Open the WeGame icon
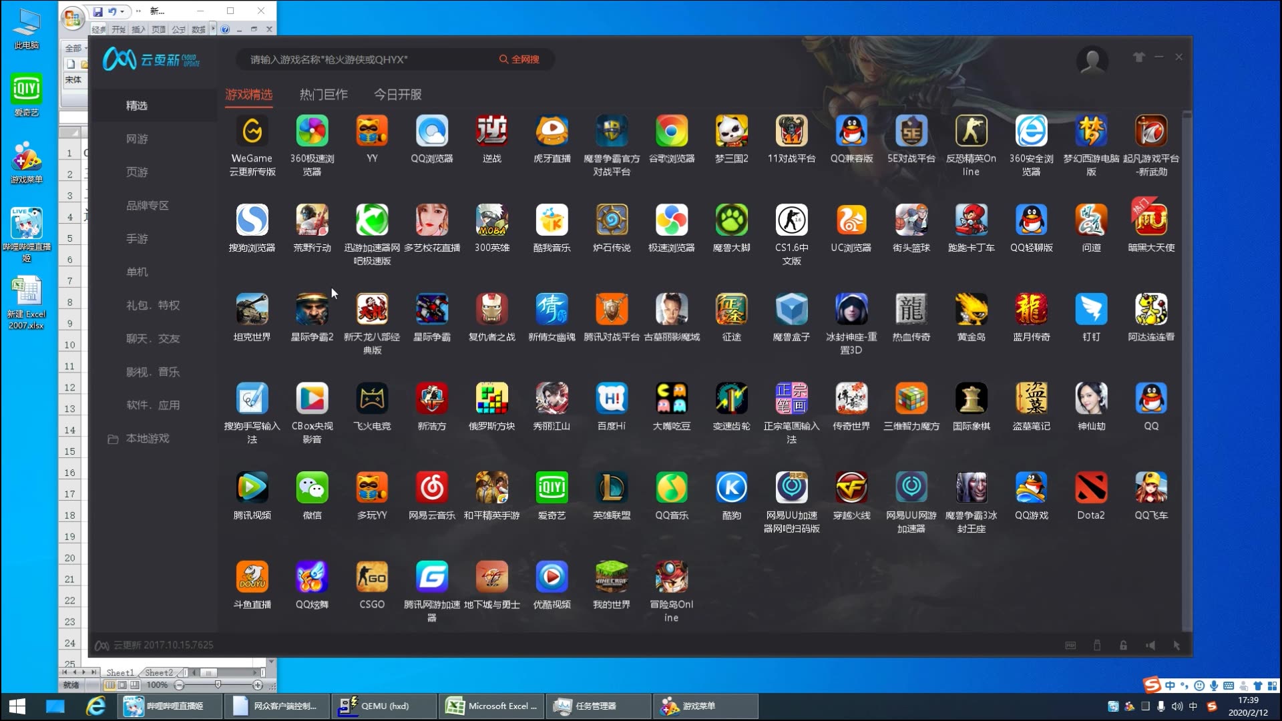Image resolution: width=1282 pixels, height=721 pixels. point(252,131)
